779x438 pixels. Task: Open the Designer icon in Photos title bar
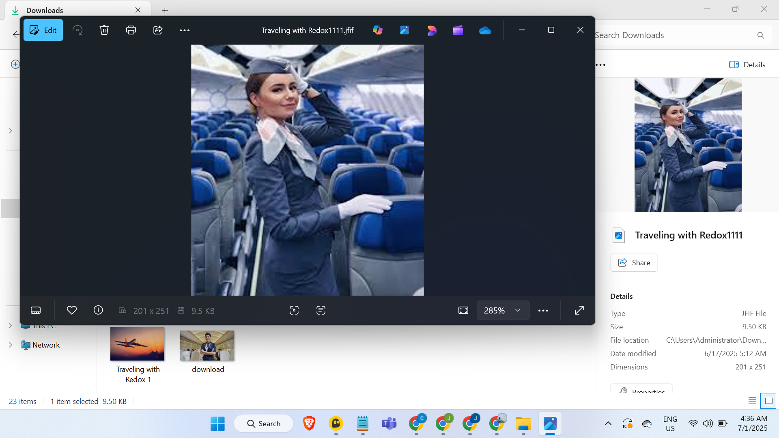[432, 30]
